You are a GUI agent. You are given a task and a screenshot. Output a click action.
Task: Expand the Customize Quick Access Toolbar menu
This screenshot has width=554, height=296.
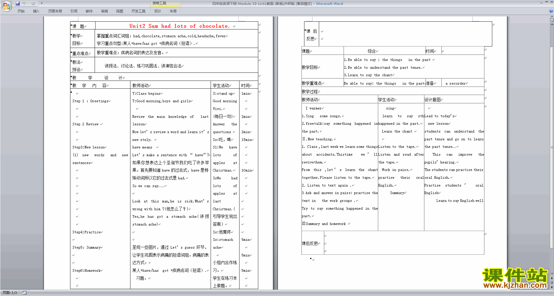pyautogui.click(x=42, y=3)
